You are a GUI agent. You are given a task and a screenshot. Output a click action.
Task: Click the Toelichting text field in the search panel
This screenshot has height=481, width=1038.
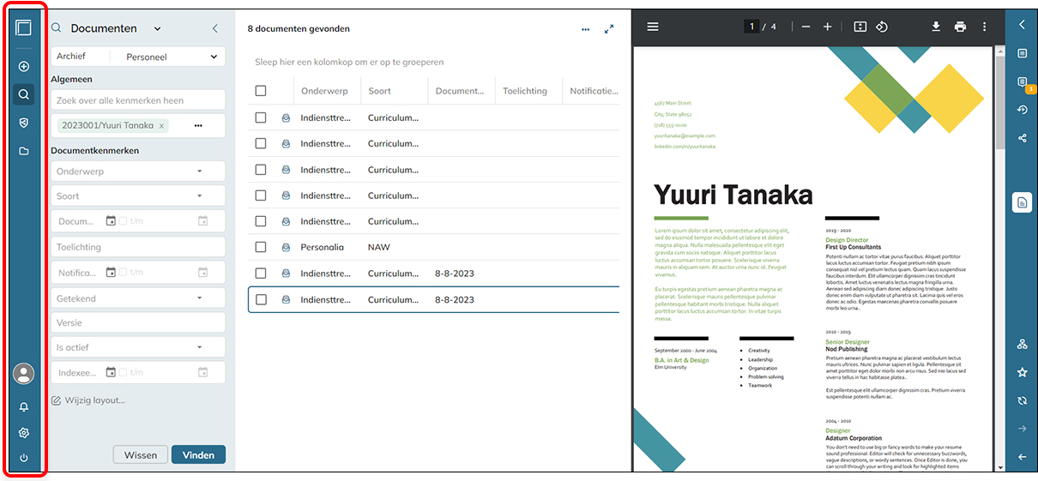[x=138, y=247]
